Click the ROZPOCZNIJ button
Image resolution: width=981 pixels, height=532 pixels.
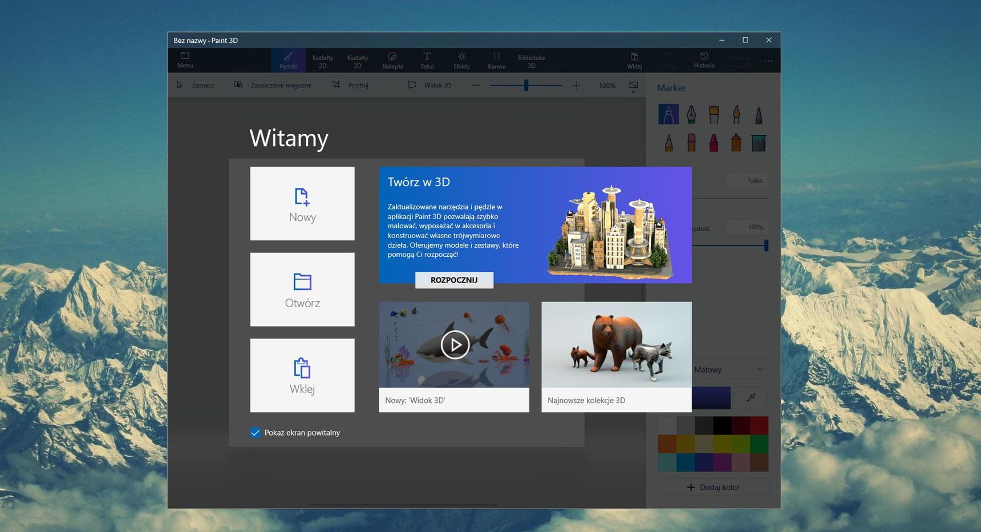[454, 280]
